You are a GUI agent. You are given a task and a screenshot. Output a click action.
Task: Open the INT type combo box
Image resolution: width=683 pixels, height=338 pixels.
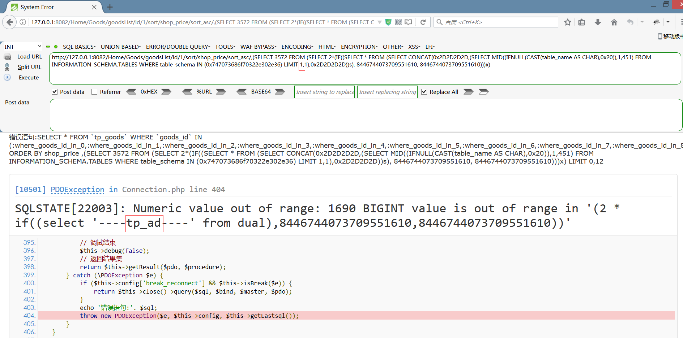click(23, 47)
